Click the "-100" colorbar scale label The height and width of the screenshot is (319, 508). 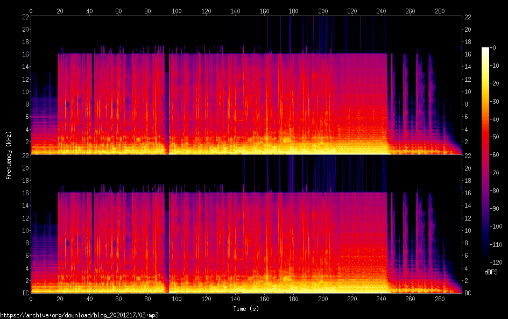click(x=496, y=226)
